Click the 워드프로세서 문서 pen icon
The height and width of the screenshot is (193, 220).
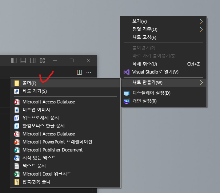pyautogui.click(x=17, y=118)
